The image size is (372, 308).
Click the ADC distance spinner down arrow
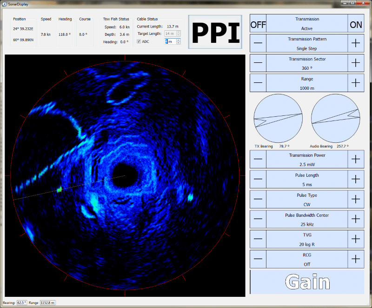pos(178,44)
